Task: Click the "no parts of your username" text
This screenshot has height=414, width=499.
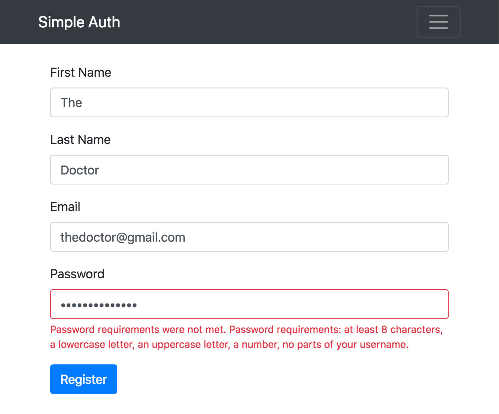Action: (345, 345)
